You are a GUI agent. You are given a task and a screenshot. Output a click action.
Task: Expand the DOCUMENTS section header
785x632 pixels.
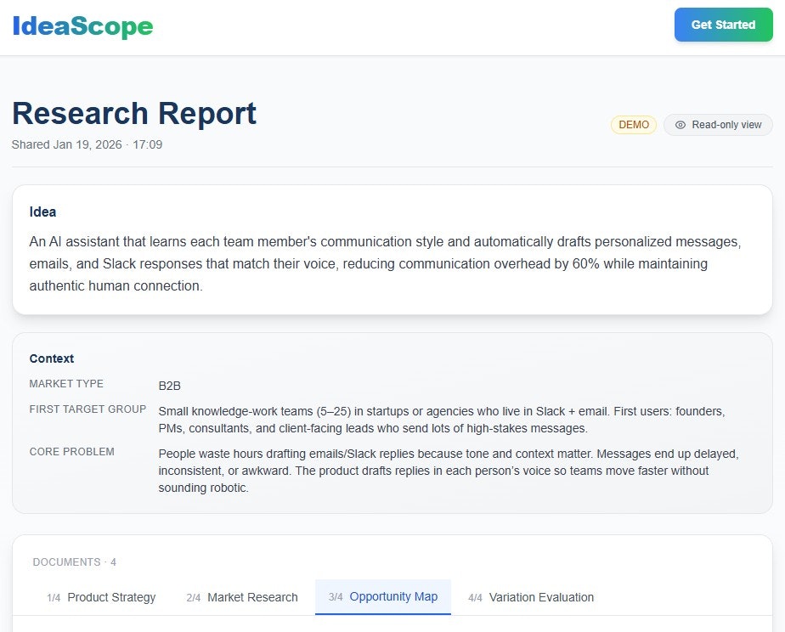point(74,561)
